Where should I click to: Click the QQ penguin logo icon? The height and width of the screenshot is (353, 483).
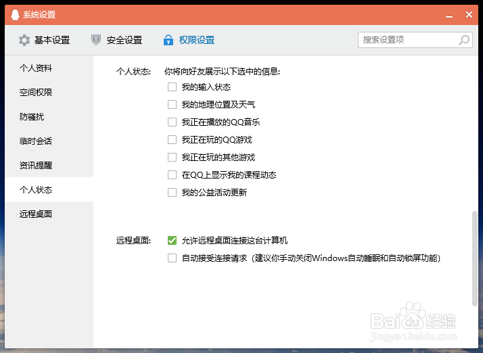point(15,14)
